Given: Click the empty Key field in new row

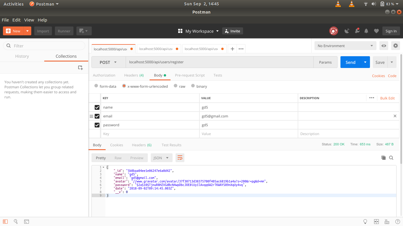Looking at the screenshot, I should click(x=150, y=134).
